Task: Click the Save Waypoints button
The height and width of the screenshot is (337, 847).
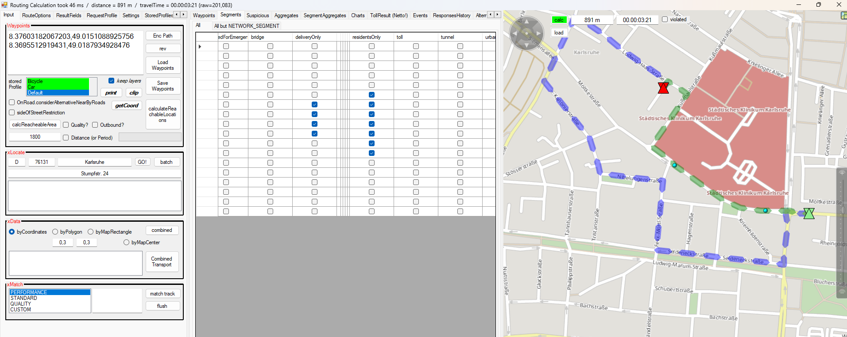Action: pyautogui.click(x=162, y=86)
